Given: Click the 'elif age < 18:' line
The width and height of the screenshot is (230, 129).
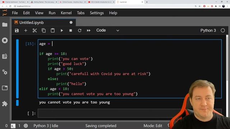Looking at the screenshot, I should 54,89.
